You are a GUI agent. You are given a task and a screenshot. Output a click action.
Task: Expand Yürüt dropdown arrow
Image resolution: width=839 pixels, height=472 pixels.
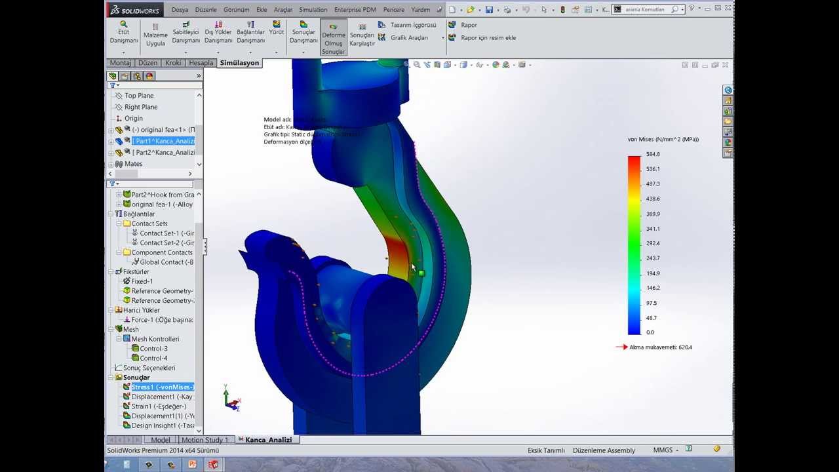277,52
